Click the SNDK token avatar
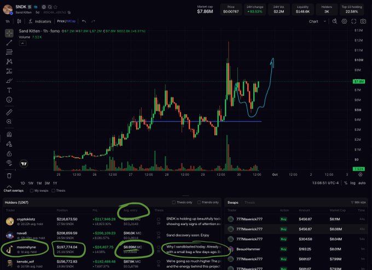The height and width of the screenshot is (270, 372). point(8,9)
